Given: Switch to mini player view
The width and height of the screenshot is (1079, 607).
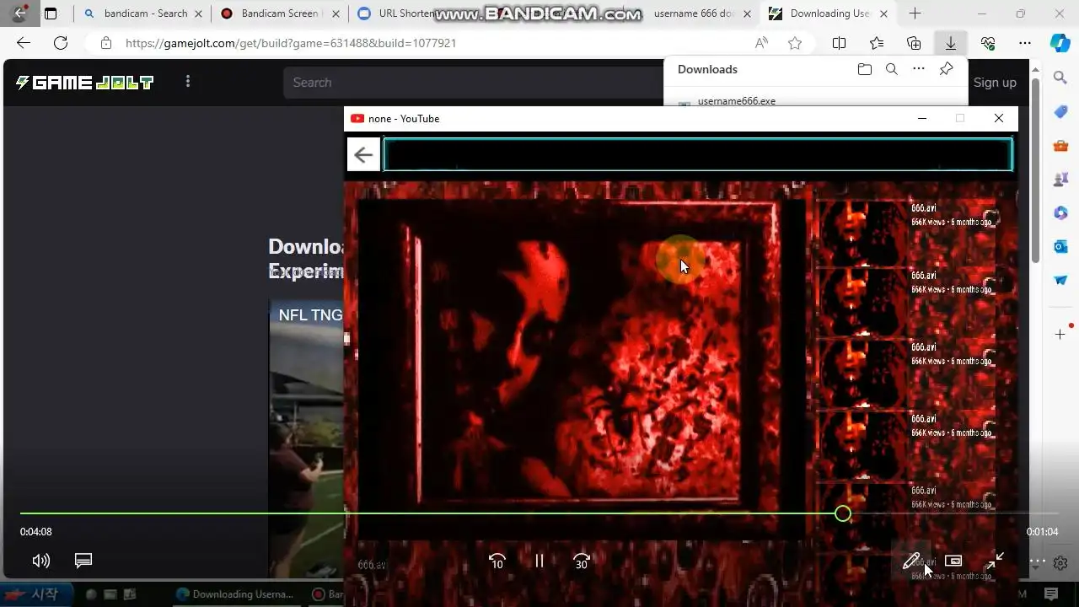Looking at the screenshot, I should [953, 561].
